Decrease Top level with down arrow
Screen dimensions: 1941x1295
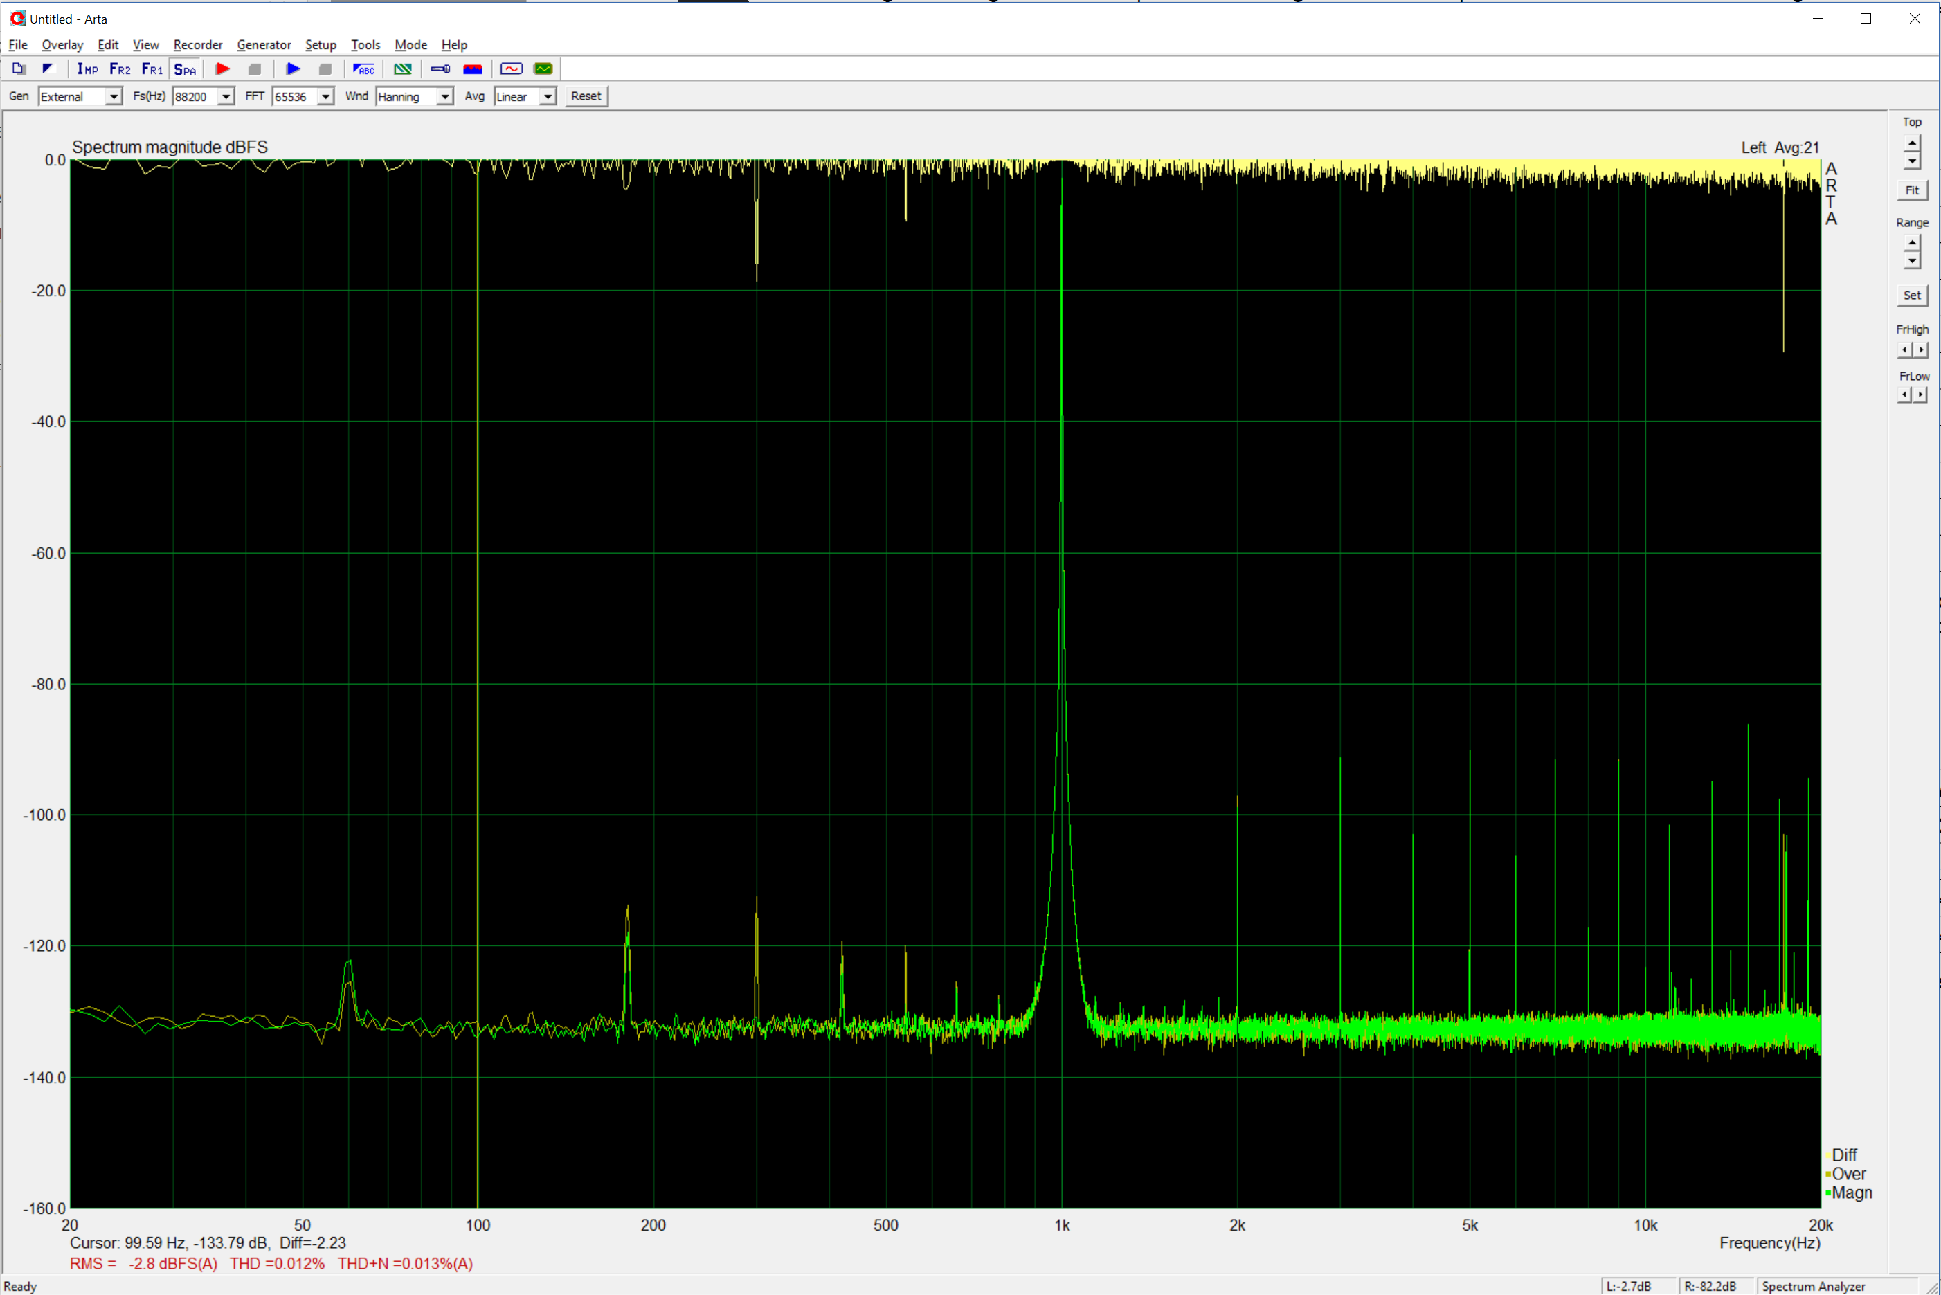click(1912, 160)
